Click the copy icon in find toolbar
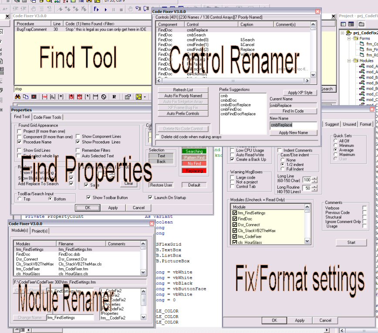The width and height of the screenshot is (378, 333). click(26, 97)
